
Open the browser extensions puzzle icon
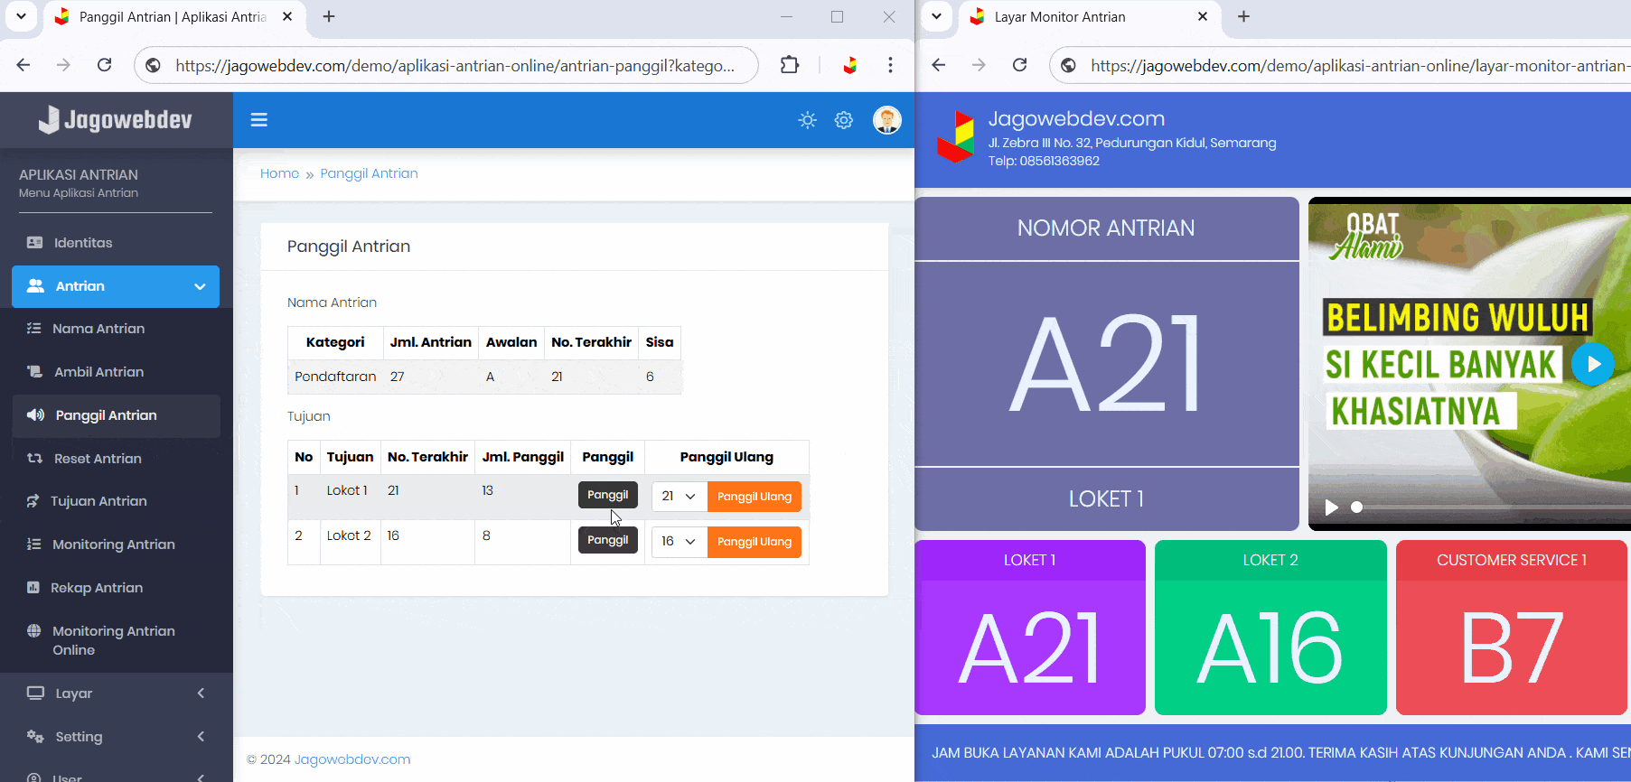(x=790, y=65)
